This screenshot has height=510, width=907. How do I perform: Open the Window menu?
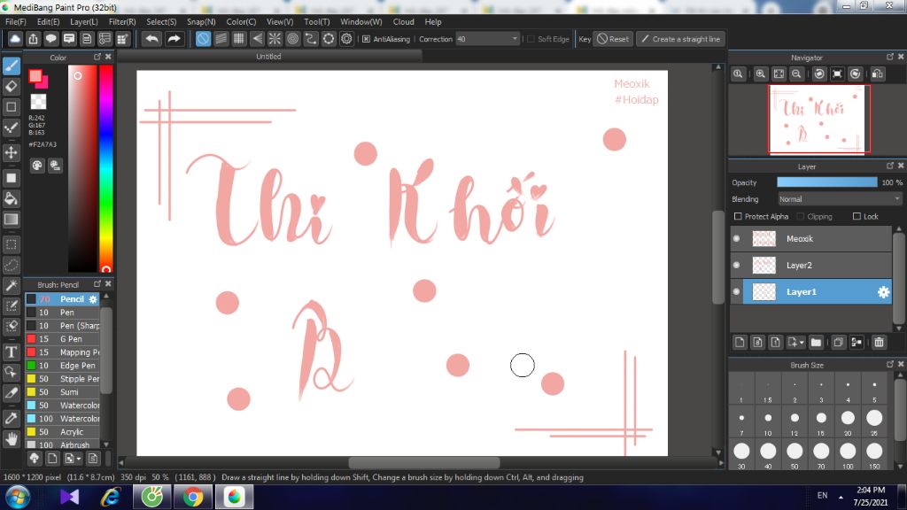coord(361,21)
